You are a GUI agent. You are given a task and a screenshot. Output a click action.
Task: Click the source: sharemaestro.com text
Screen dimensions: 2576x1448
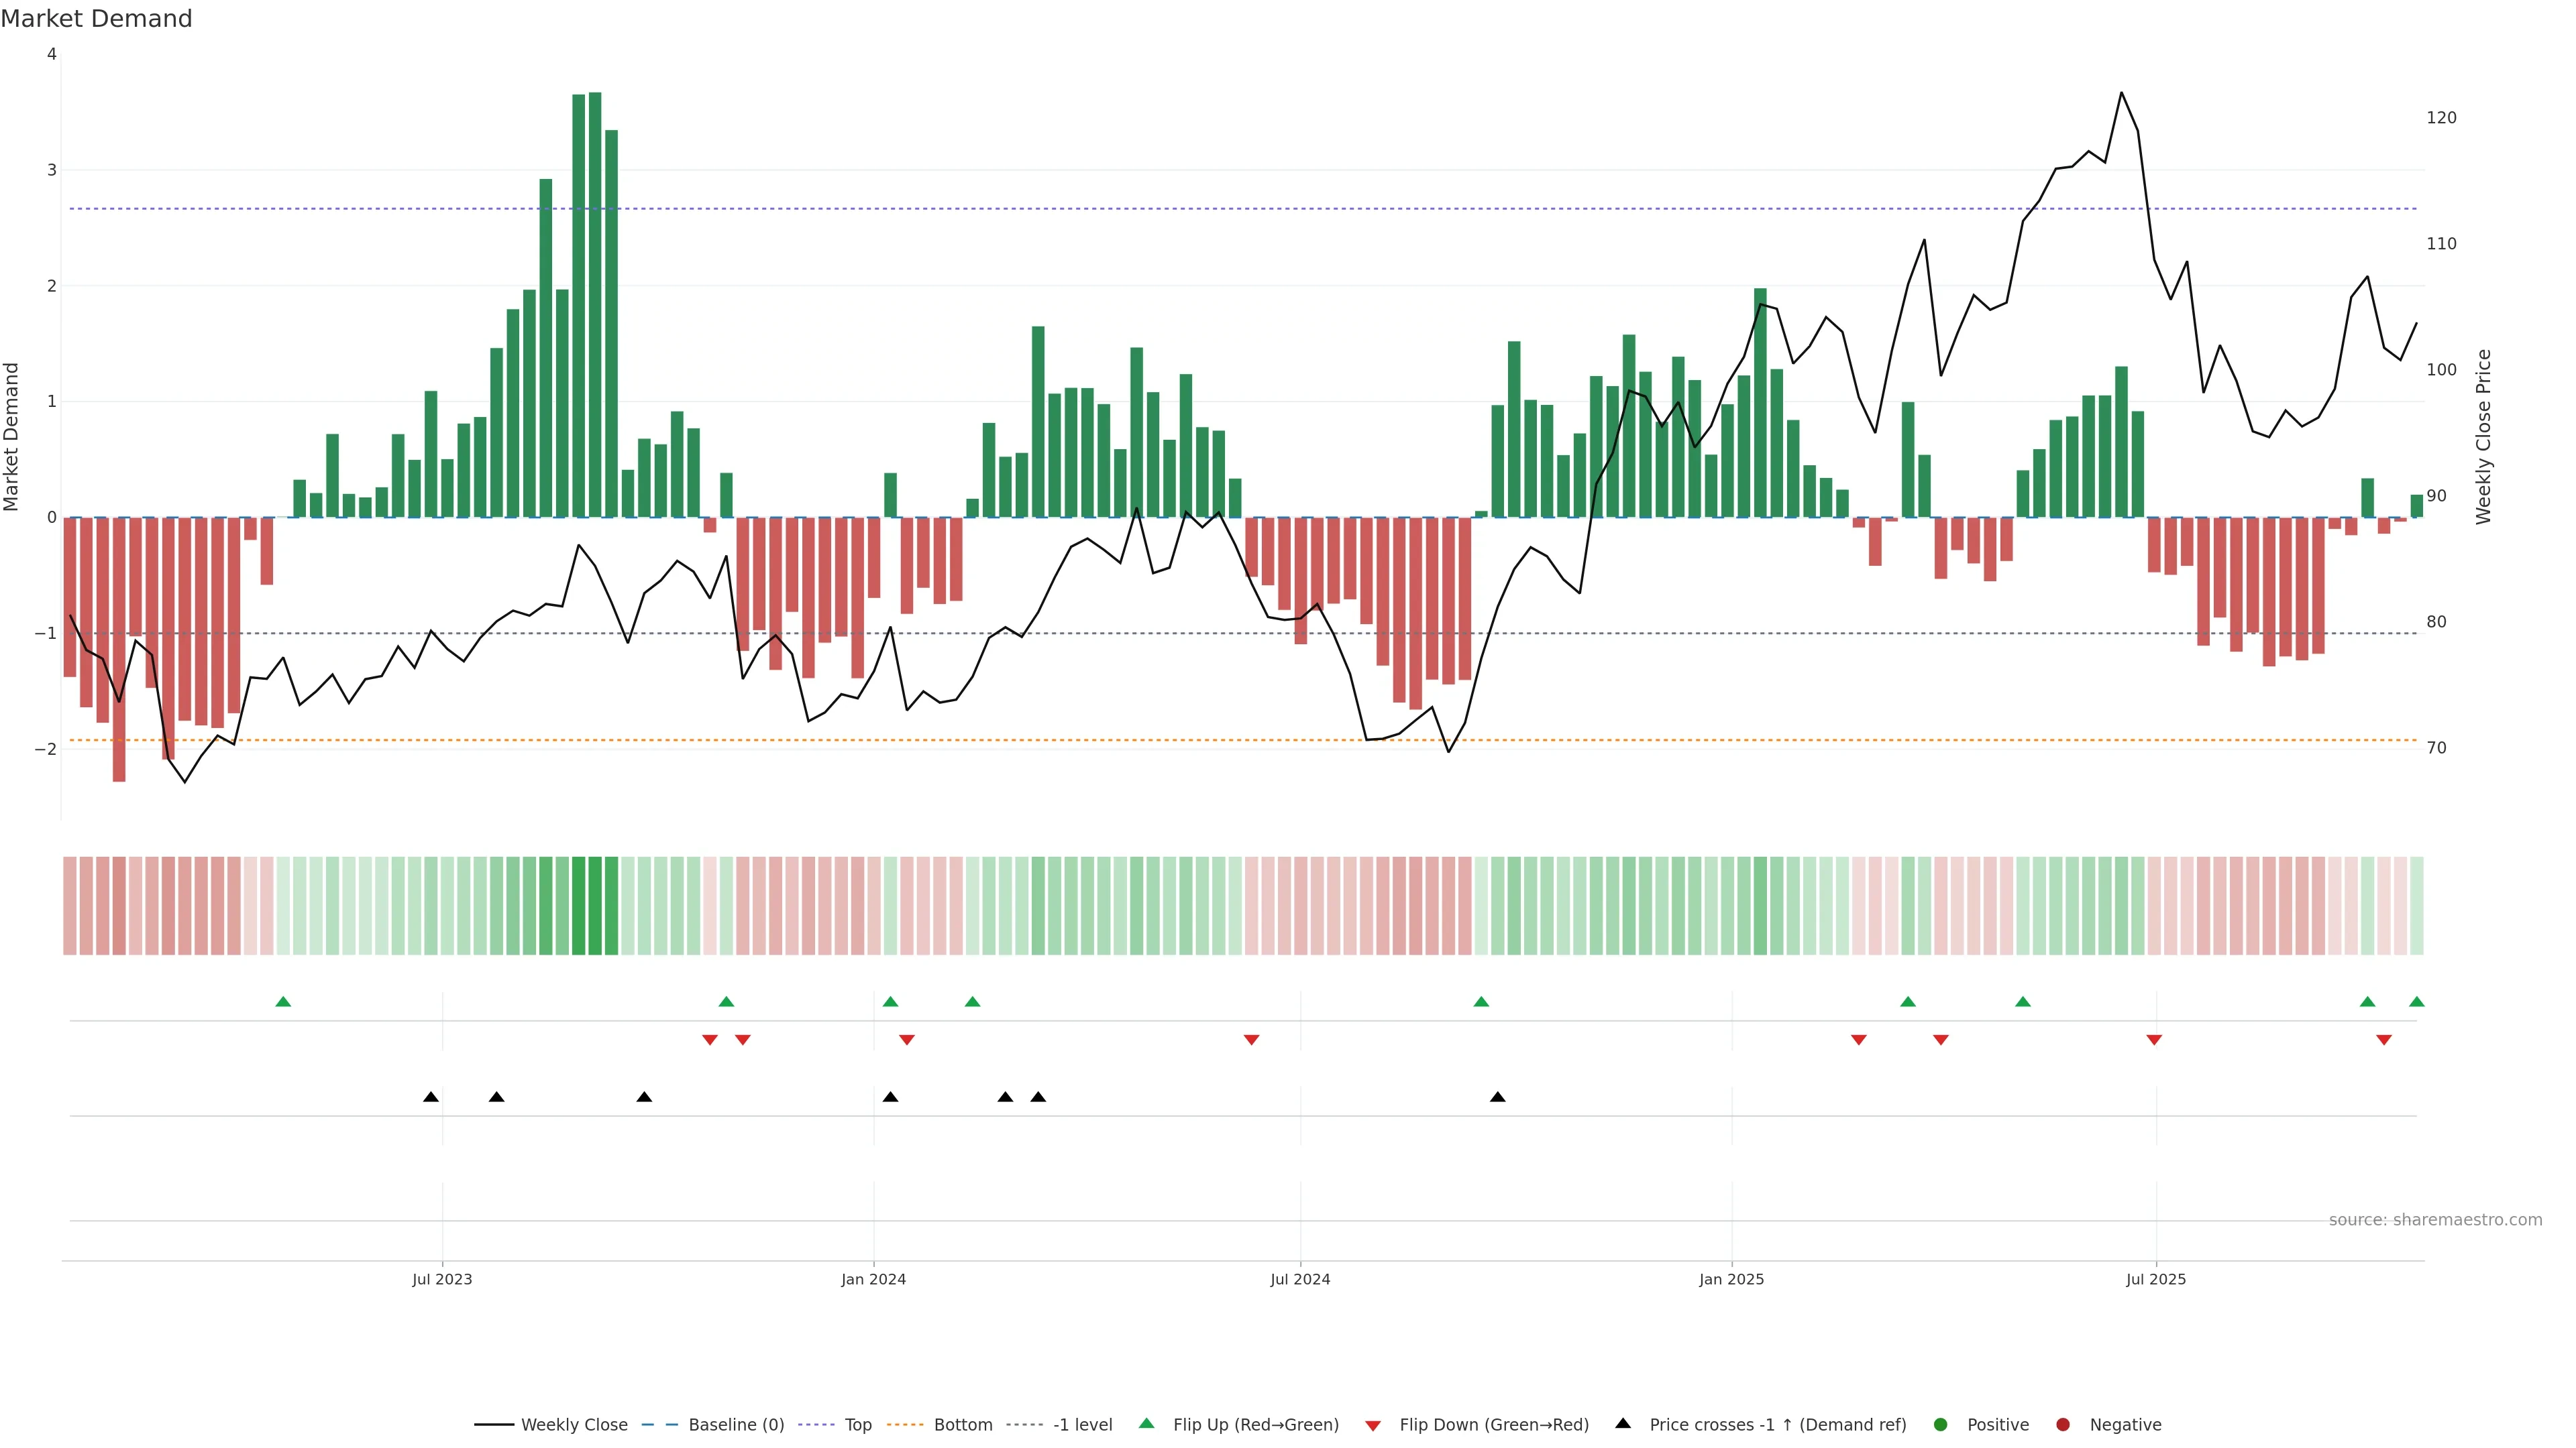click(x=2435, y=1219)
